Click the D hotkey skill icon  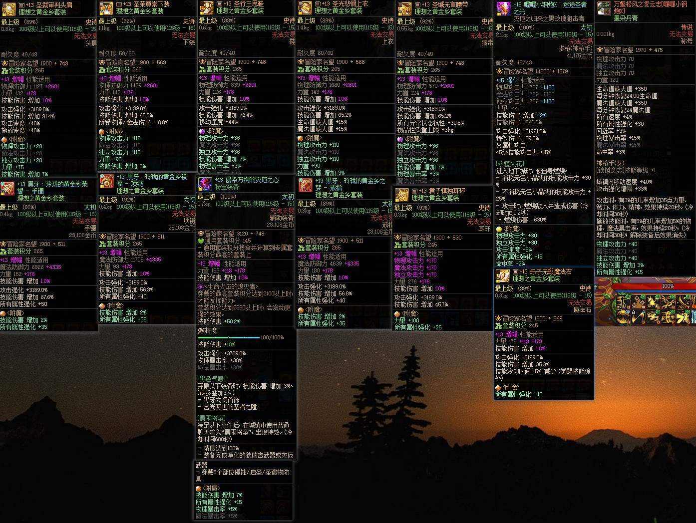[653, 317]
